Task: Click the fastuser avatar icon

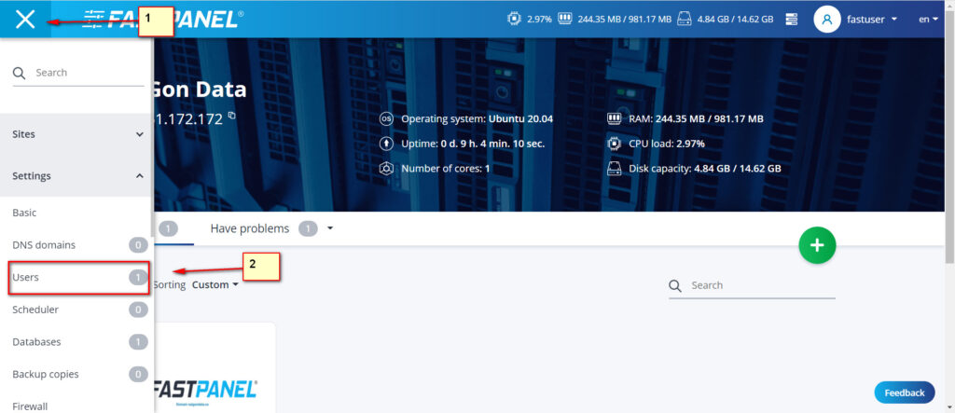Action: click(827, 19)
